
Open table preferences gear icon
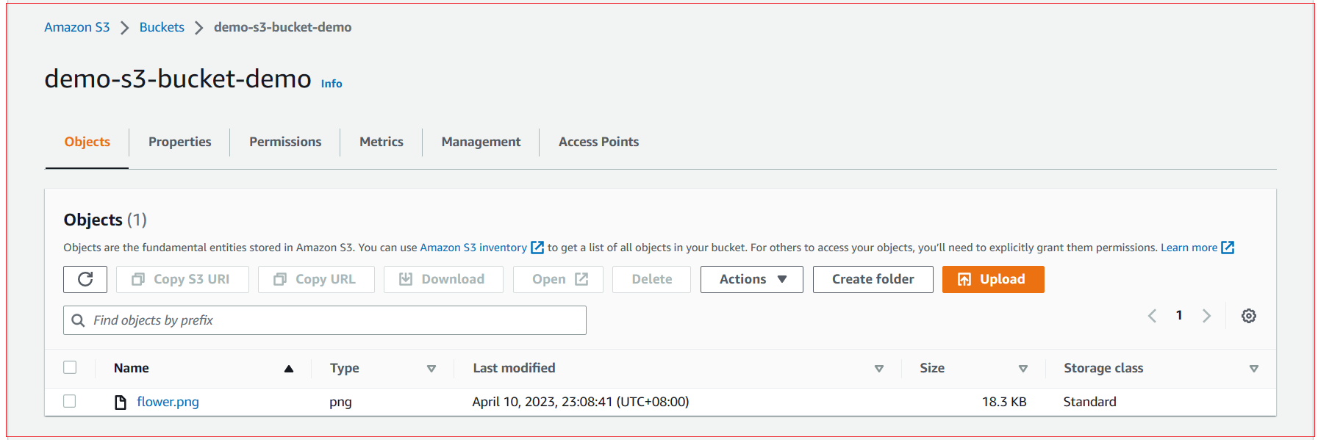1248,316
